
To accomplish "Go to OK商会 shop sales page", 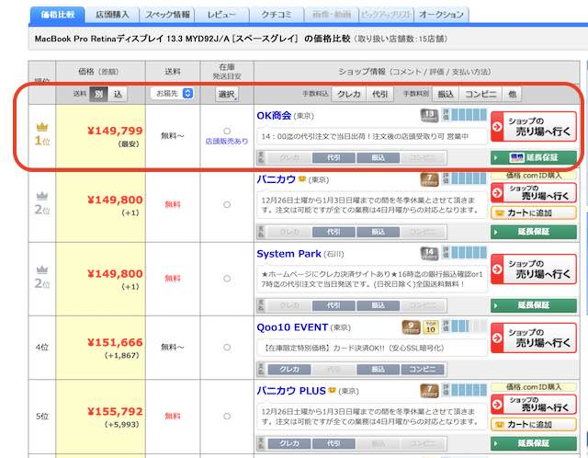I will [534, 127].
